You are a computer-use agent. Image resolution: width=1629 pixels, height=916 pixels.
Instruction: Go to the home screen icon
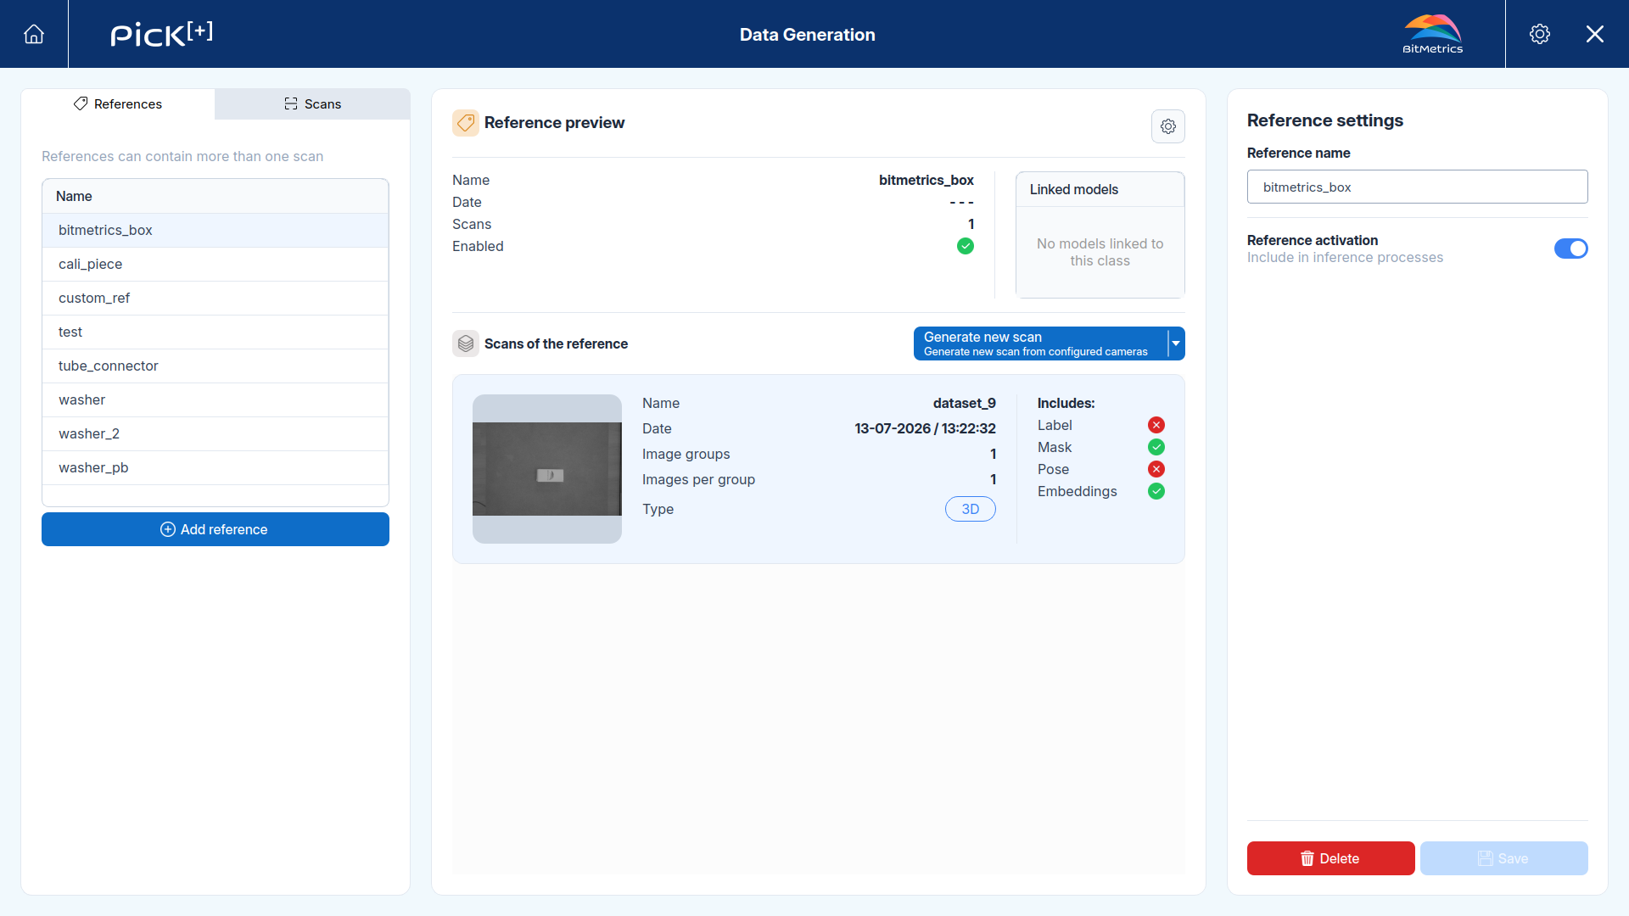point(34,34)
